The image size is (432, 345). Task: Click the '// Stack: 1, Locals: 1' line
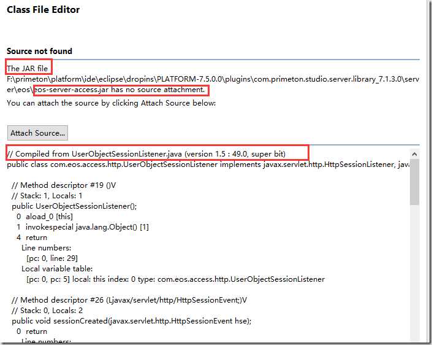click(47, 196)
